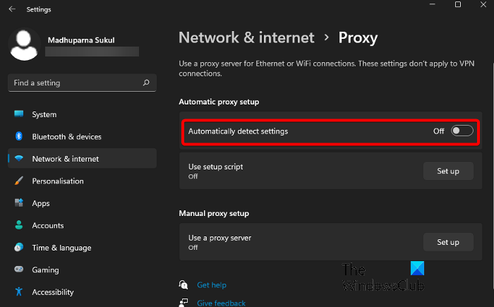Viewport: 494px width, 307px height.
Task: Maximize the Settings window
Action: (x=458, y=6)
